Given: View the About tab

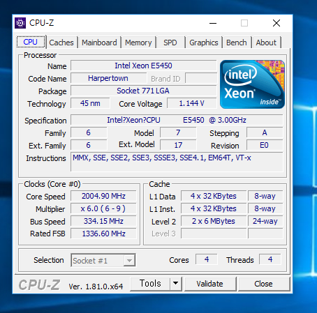Looking at the screenshot, I should coord(266,43).
